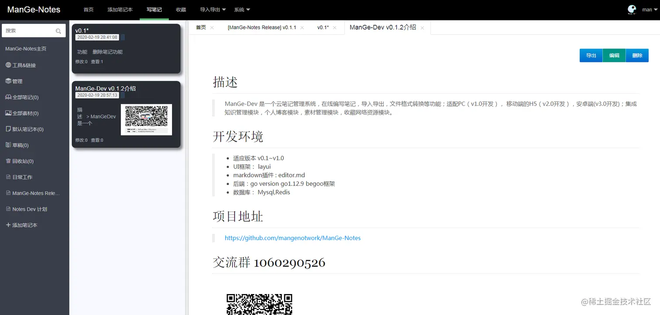Image resolution: width=660 pixels, height=315 pixels.
Task: Open ManGe-Notes主页 in sidebar
Action: coord(26,49)
